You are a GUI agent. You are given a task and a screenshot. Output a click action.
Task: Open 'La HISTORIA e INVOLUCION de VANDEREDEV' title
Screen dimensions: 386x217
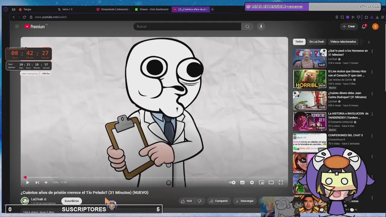point(348,116)
